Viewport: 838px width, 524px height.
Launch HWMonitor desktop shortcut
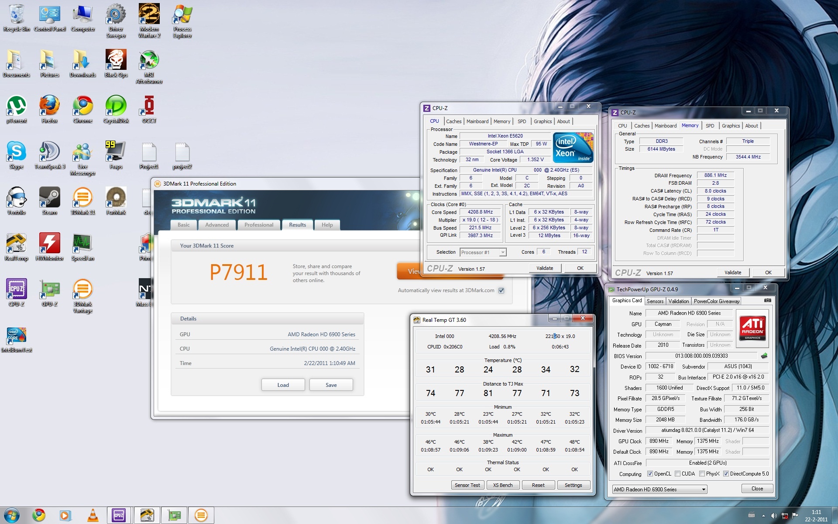(x=50, y=247)
